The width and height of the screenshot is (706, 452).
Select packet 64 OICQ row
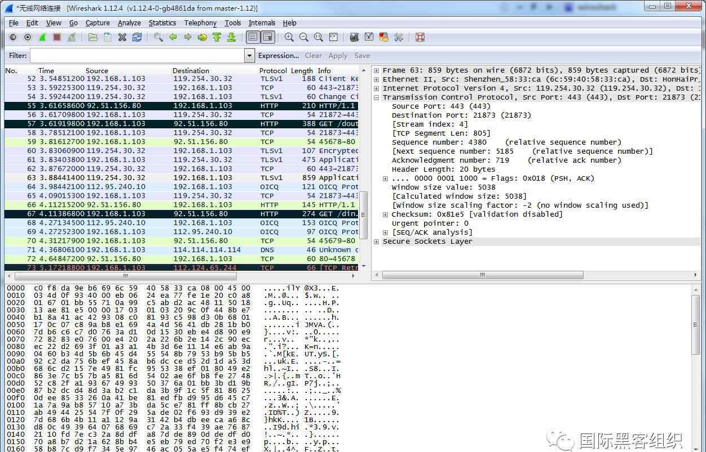(x=181, y=187)
